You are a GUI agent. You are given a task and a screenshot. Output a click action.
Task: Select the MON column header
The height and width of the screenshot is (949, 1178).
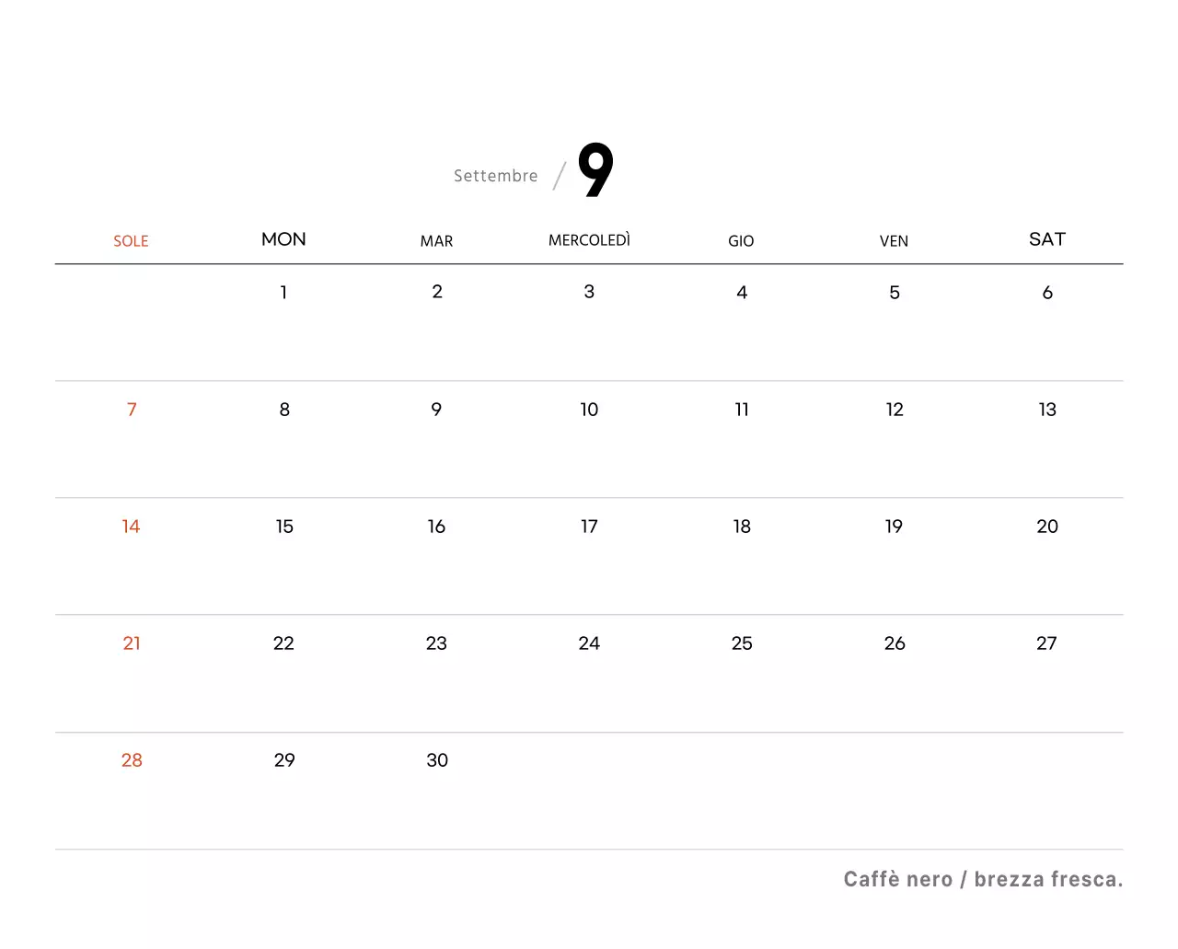pos(283,239)
